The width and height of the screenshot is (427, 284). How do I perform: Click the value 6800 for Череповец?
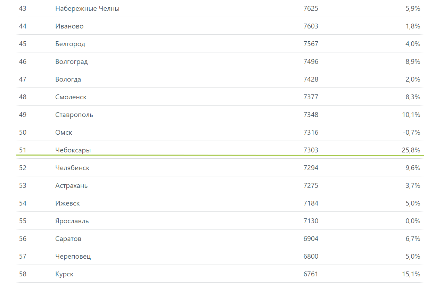click(311, 257)
